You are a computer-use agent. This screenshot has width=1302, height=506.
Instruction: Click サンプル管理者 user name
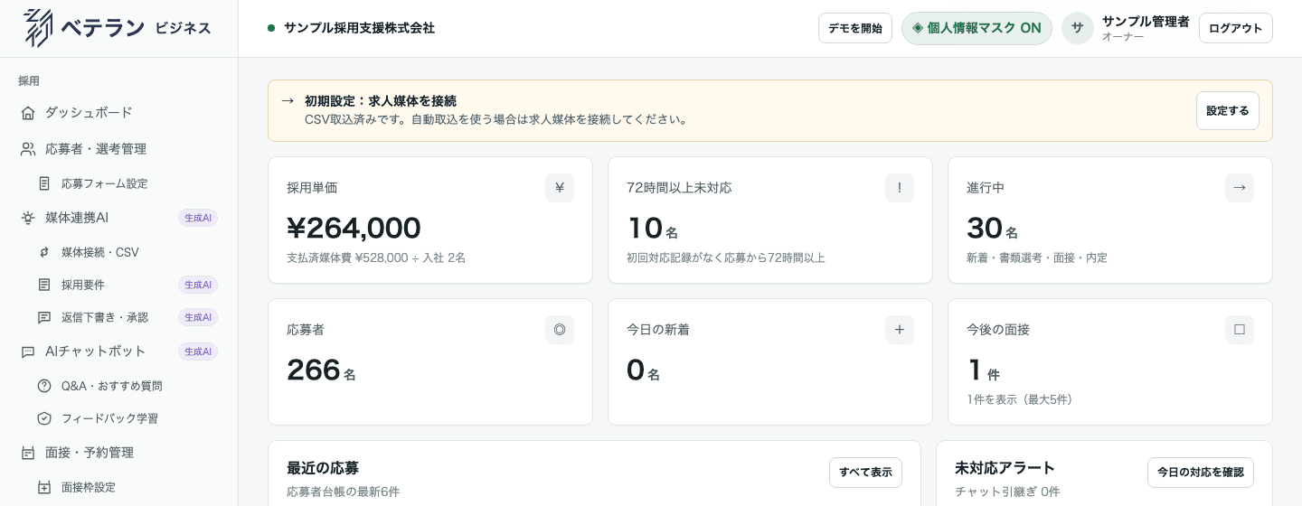pyautogui.click(x=1146, y=21)
